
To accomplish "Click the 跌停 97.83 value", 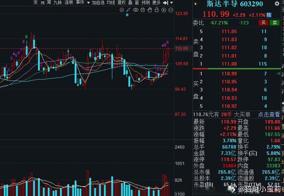I will [274, 159].
